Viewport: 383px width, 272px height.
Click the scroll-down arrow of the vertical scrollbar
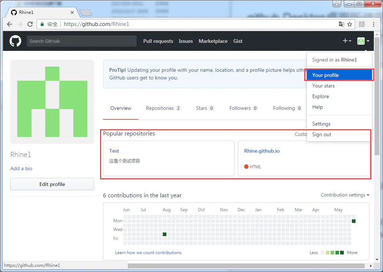pos(377,260)
